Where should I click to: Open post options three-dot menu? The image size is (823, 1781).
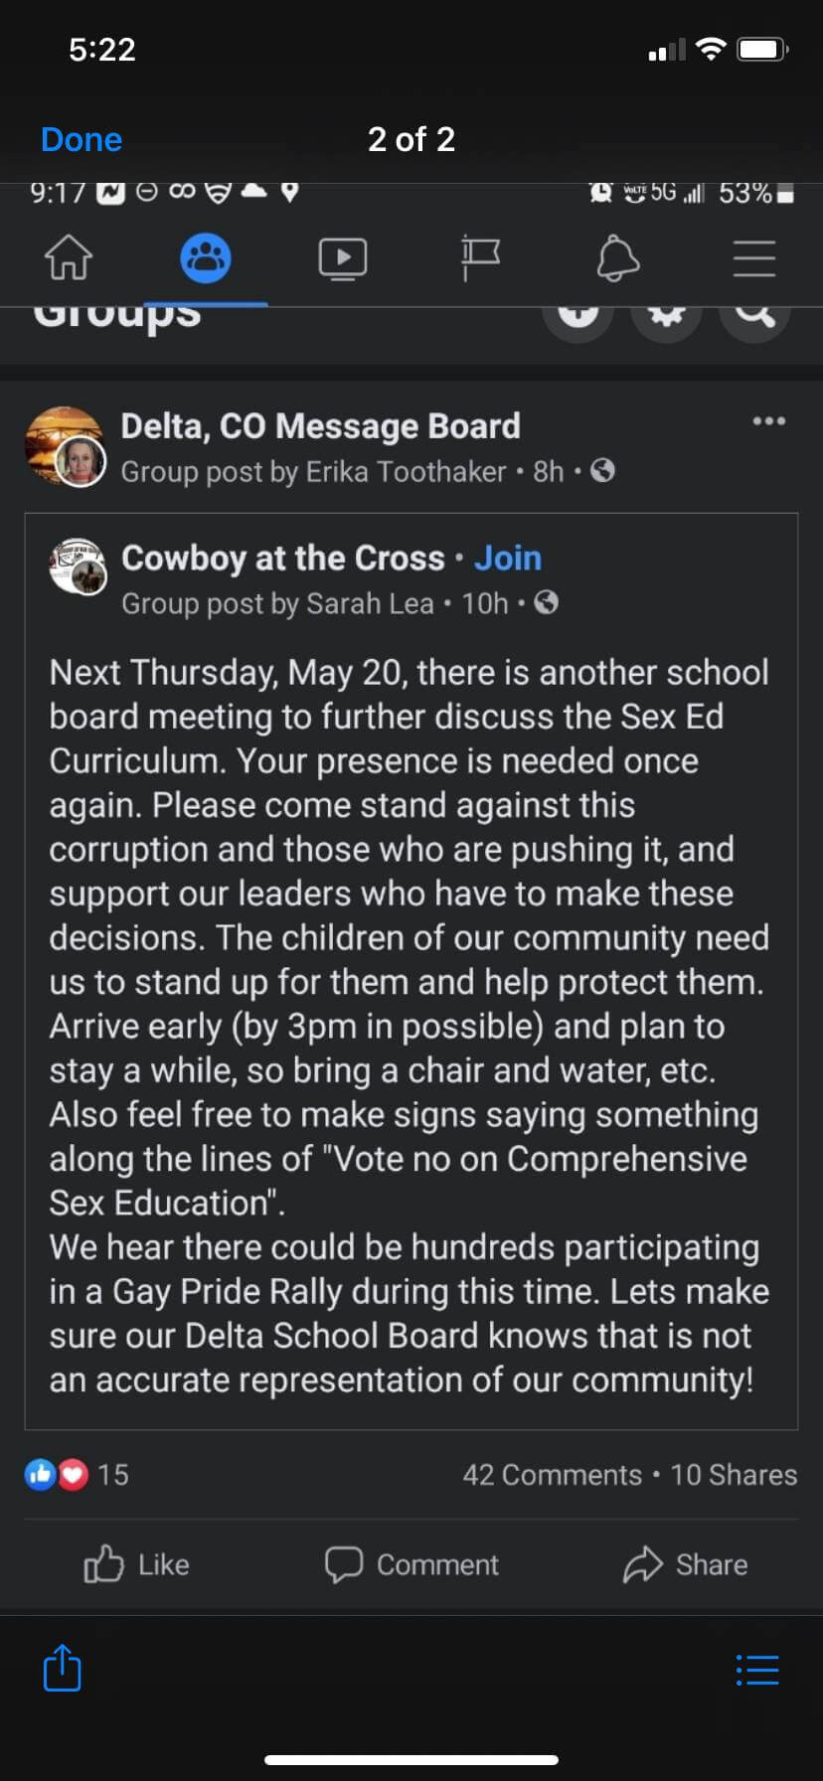tap(769, 421)
